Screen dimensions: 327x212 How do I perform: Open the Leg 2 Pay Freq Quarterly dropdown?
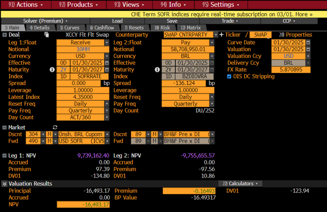click(212, 104)
